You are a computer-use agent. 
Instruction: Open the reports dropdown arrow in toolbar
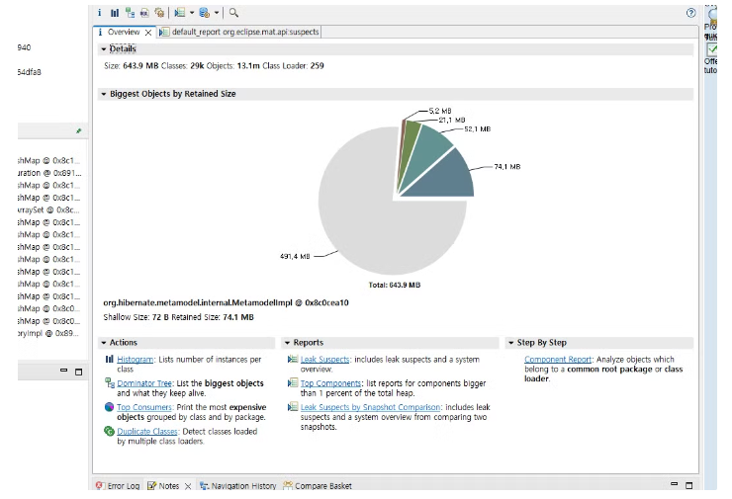coord(192,13)
